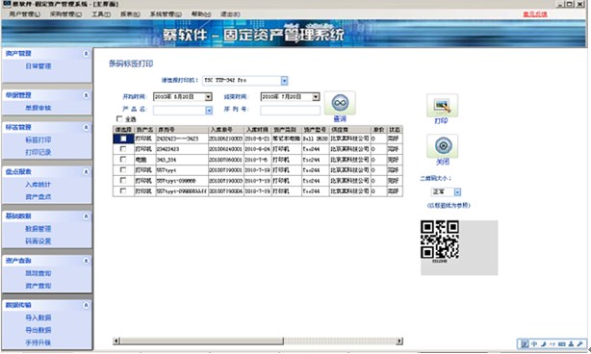Open 导入数据 in the sidebar

point(39,317)
